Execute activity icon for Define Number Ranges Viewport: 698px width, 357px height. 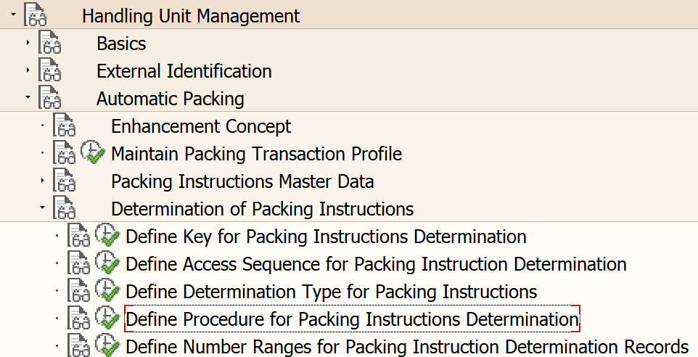(107, 346)
